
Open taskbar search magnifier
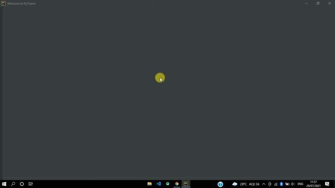tap(13, 184)
